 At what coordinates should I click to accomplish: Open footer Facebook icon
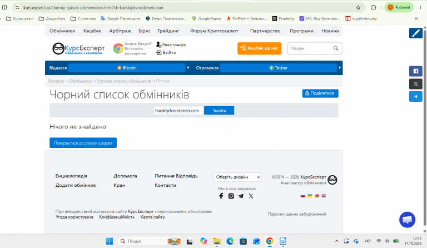(x=221, y=196)
